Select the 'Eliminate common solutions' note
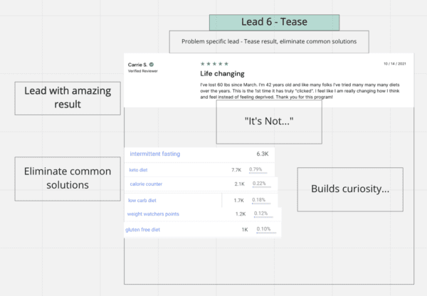 pos(68,179)
